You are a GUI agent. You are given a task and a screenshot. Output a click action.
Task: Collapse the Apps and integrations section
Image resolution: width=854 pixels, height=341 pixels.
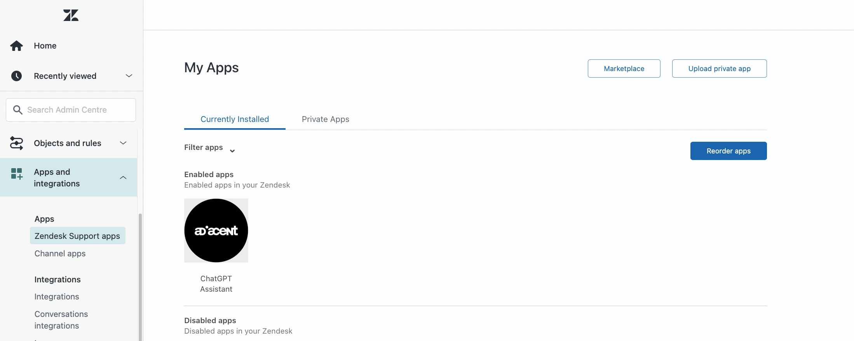point(123,177)
